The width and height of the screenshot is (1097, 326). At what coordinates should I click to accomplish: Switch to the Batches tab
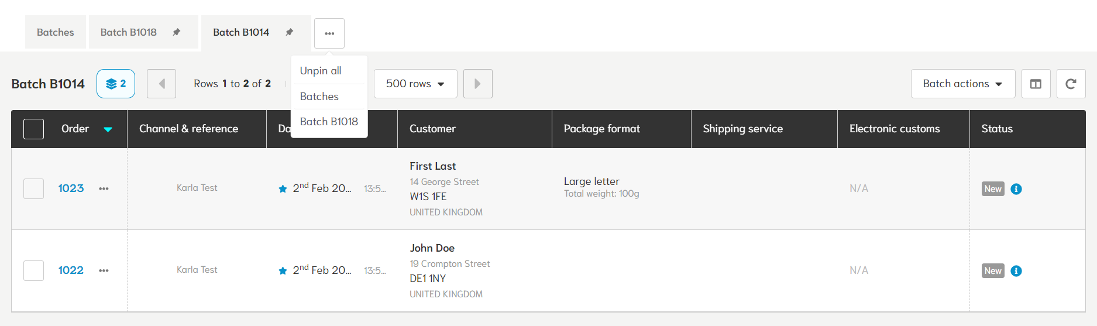pos(56,32)
